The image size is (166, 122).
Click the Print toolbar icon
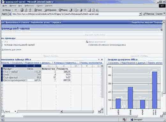(x=81, y=10)
